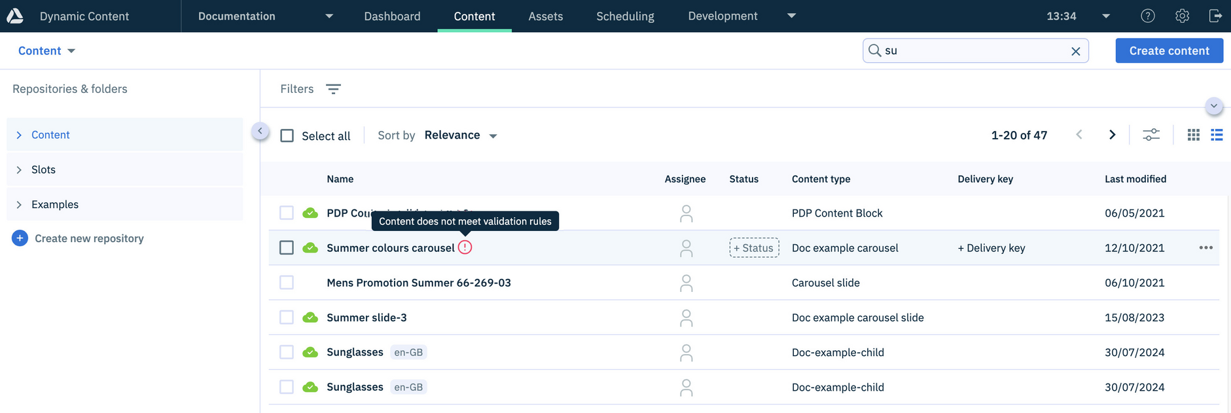The image size is (1231, 413).
Task: Select the Content tab in top navigation
Action: 474,16
